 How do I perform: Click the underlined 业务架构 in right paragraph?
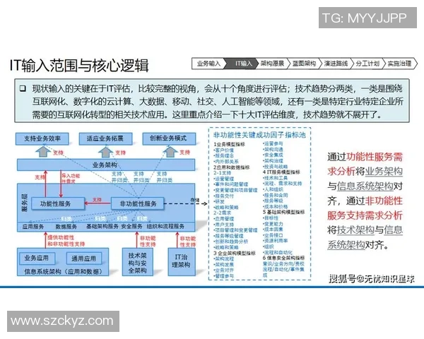pyautogui.click(x=384, y=172)
